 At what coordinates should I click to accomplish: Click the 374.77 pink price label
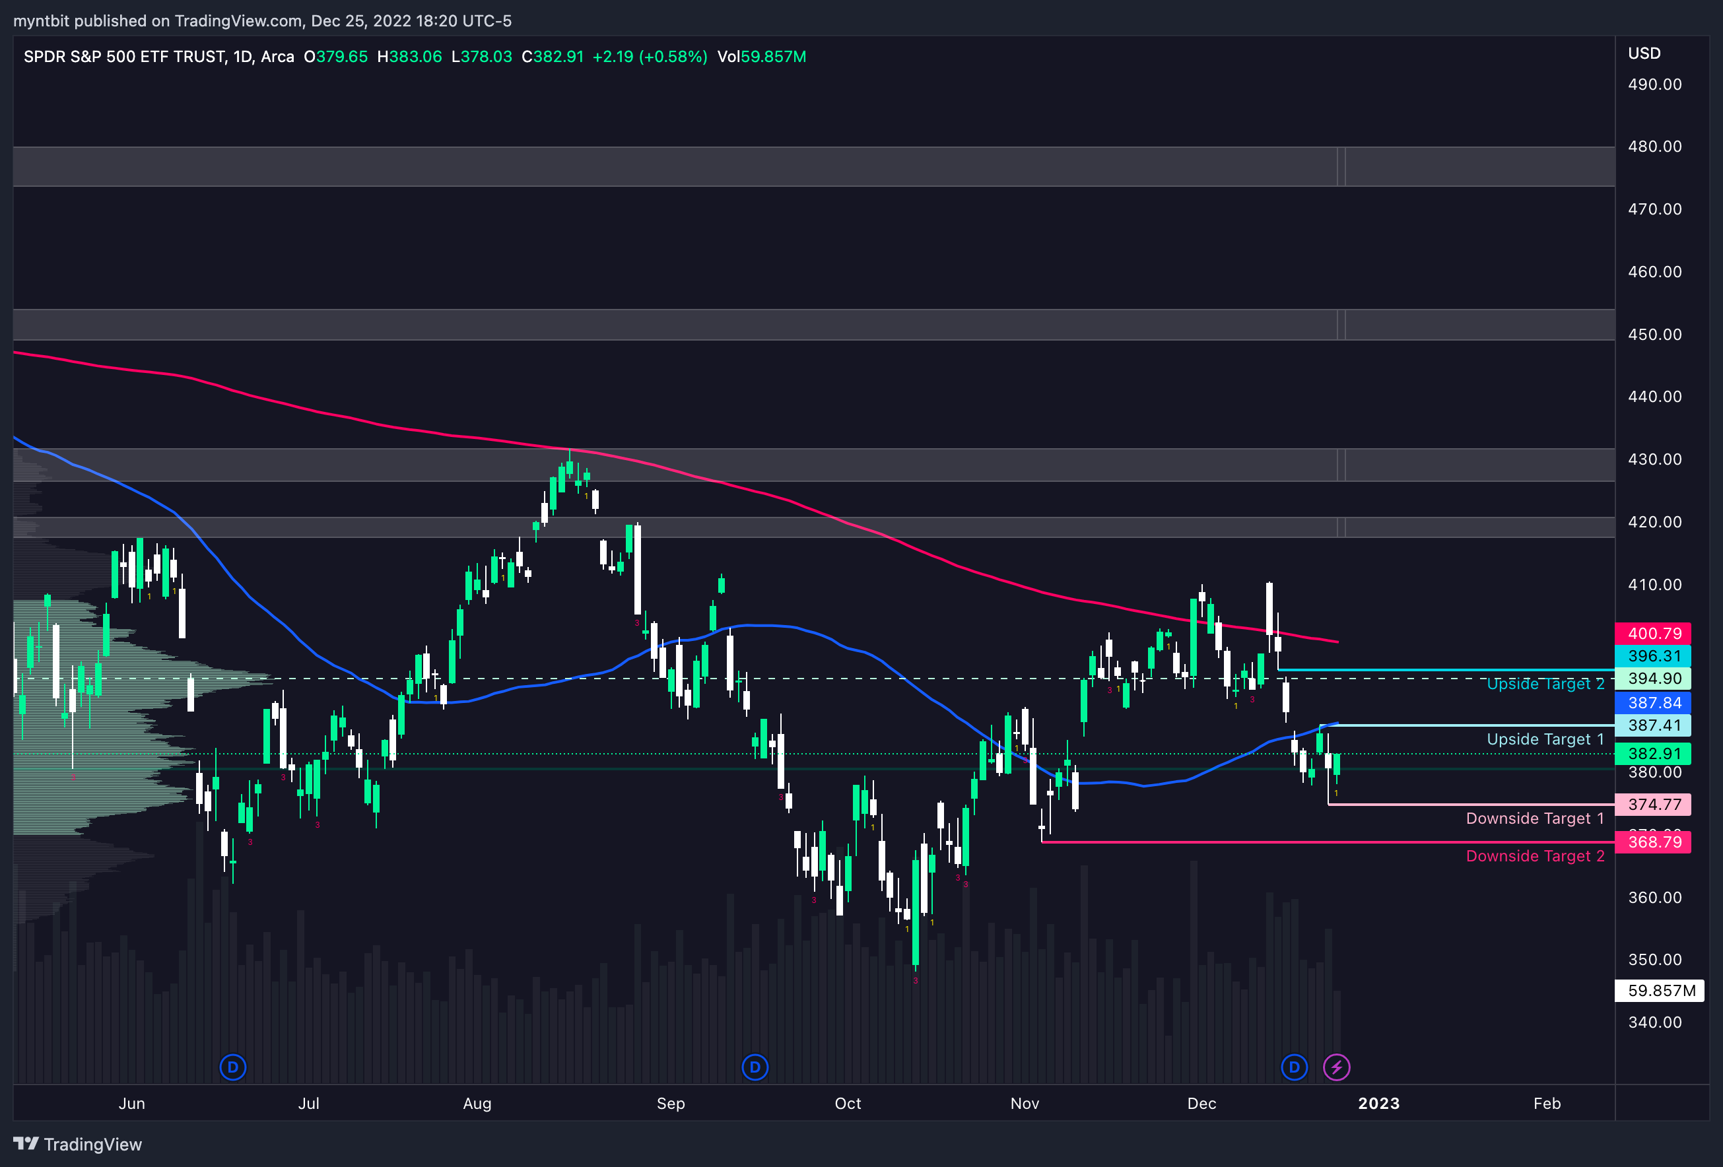click(1653, 804)
